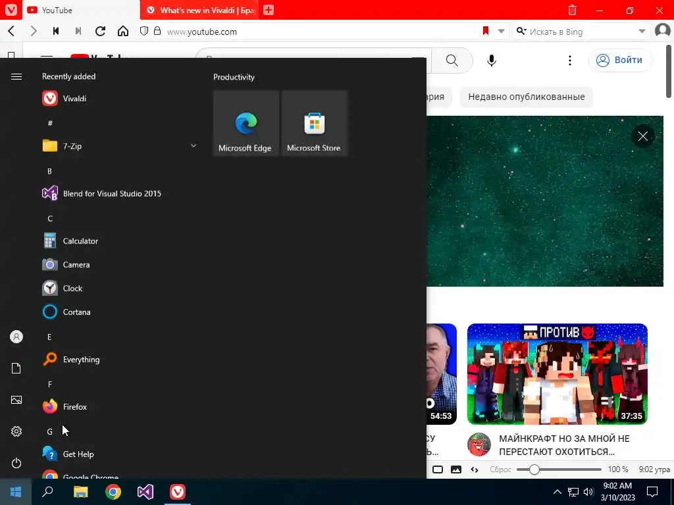Image resolution: width=674 pixels, height=505 pixels.
Task: Expand Start menu hamburger button
Action: 16,76
